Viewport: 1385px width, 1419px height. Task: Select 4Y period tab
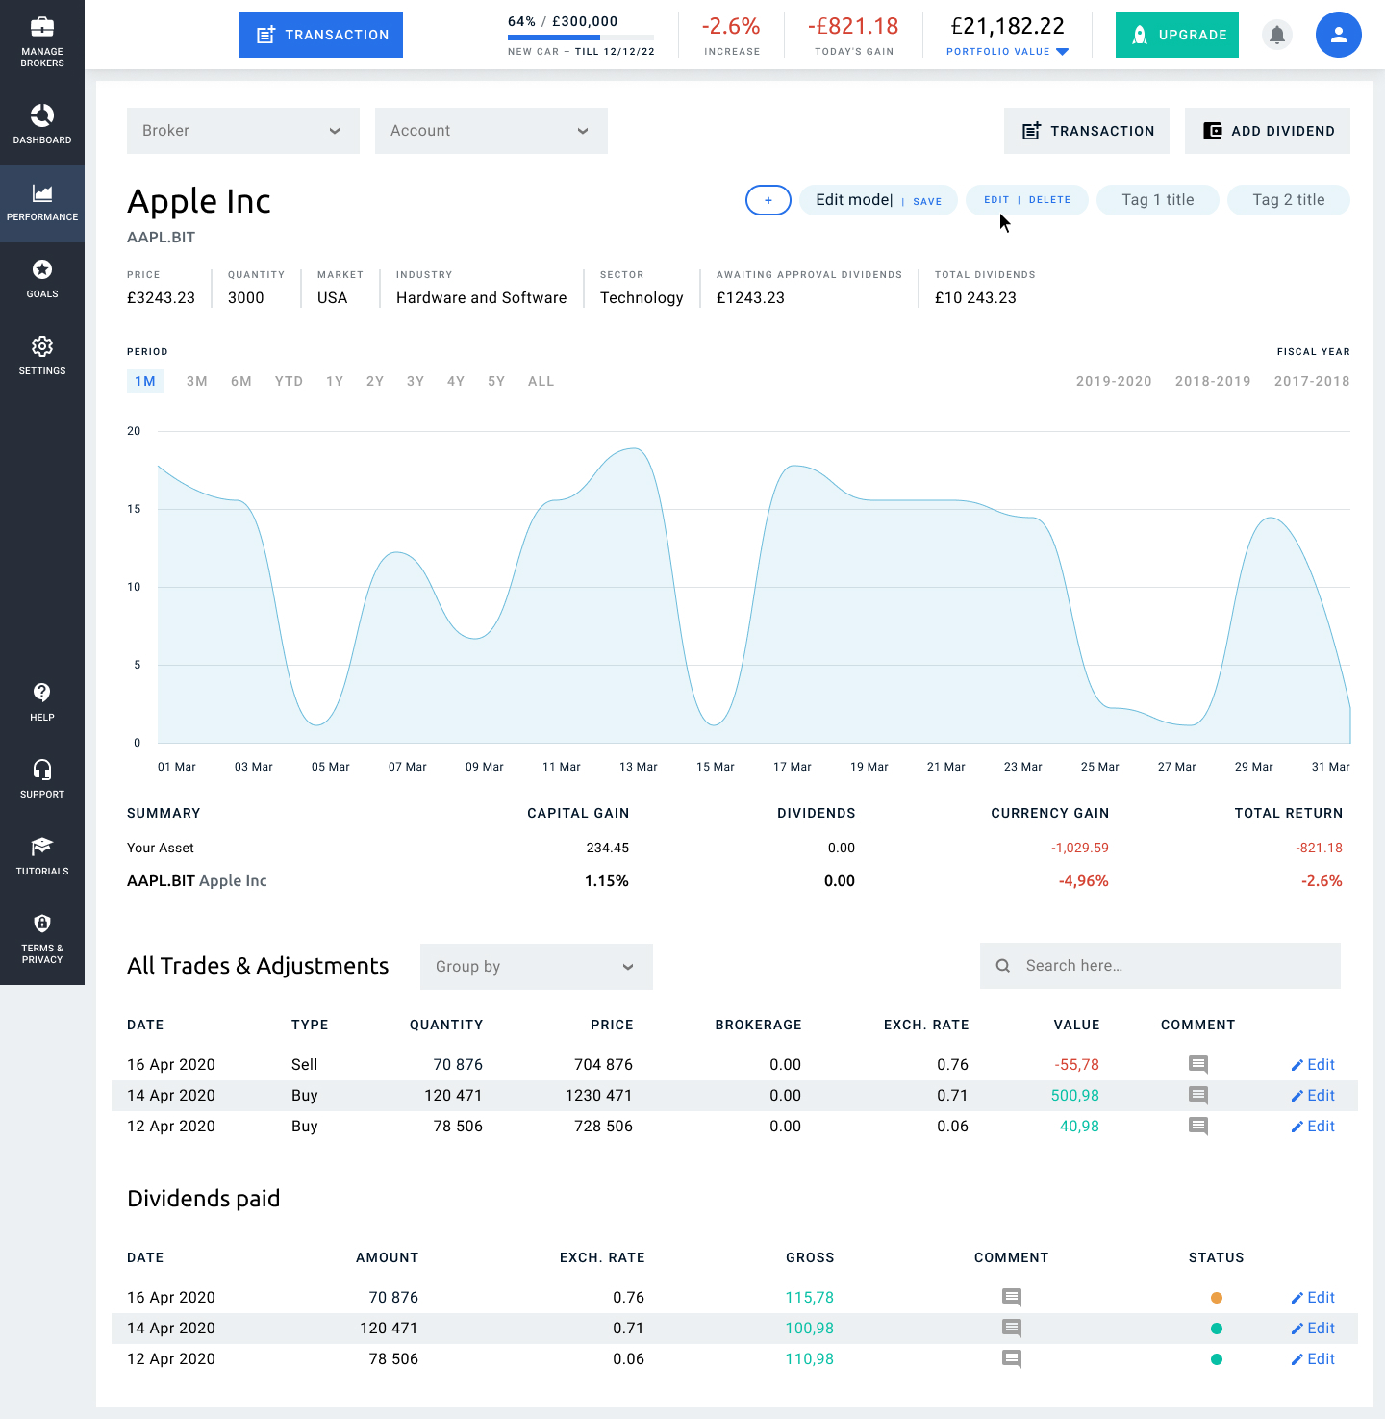tap(456, 381)
